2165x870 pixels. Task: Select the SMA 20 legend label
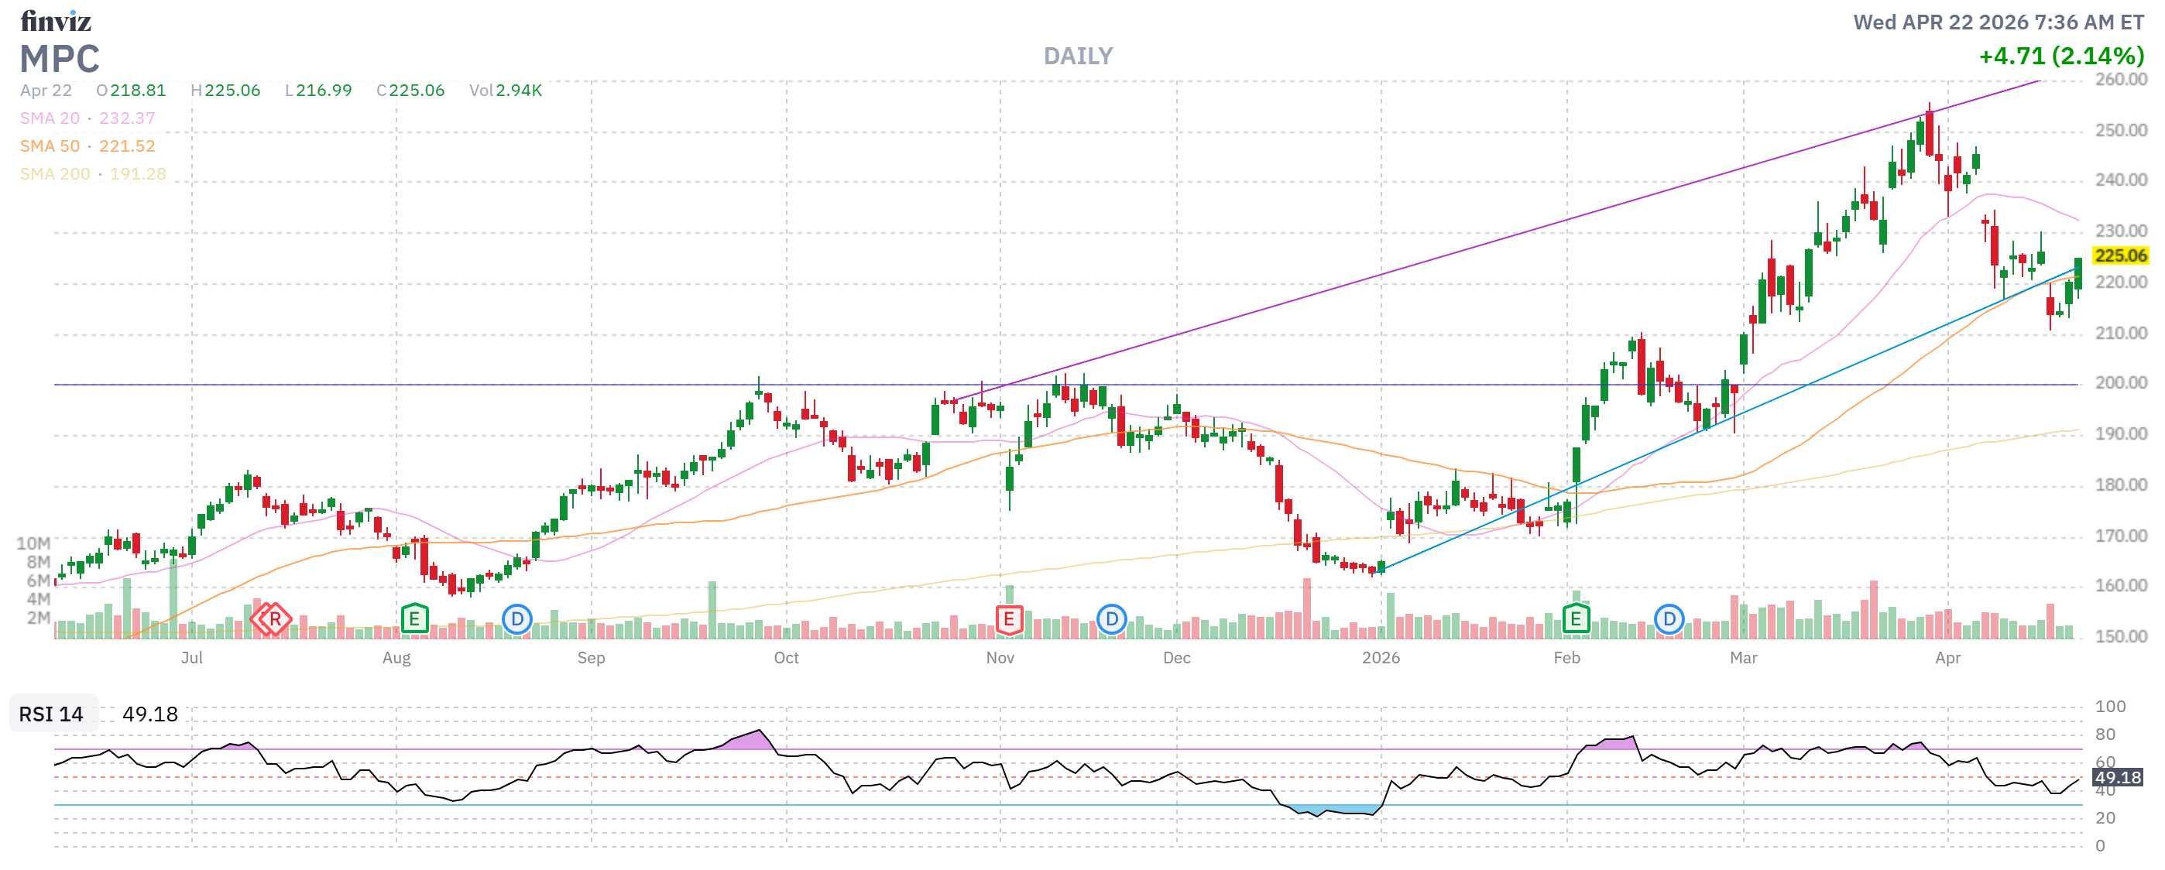(50, 118)
